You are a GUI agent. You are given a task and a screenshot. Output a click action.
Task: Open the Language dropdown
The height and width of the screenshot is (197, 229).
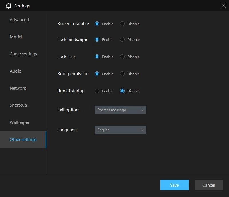[x=120, y=130]
